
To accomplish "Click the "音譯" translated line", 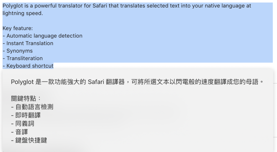I will [x=19, y=132].
